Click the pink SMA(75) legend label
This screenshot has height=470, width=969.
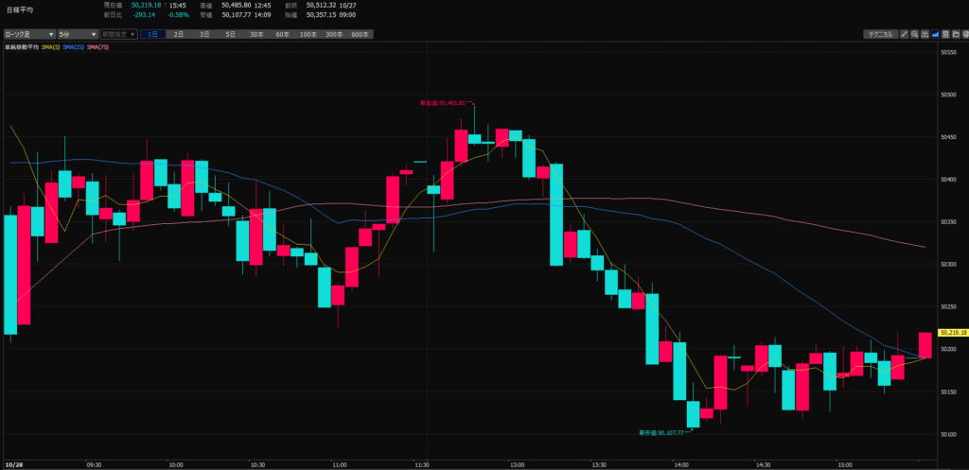pyautogui.click(x=99, y=45)
